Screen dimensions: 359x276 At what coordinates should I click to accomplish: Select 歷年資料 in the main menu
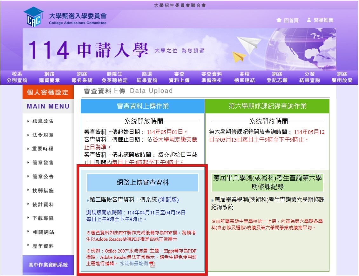(43, 246)
